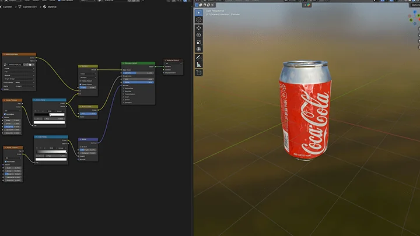Collapse the Bump node via header arrow
The width and height of the screenshot is (420, 236).
point(80,139)
